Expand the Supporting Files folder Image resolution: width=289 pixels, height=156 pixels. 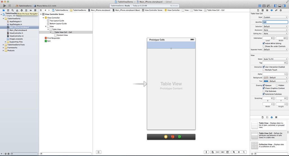[5, 42]
